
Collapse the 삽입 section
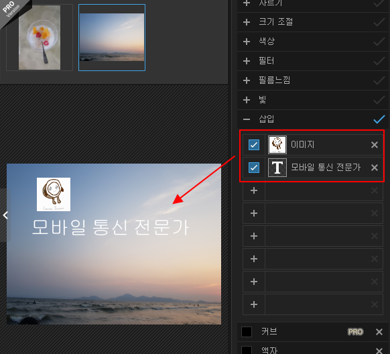pos(247,119)
